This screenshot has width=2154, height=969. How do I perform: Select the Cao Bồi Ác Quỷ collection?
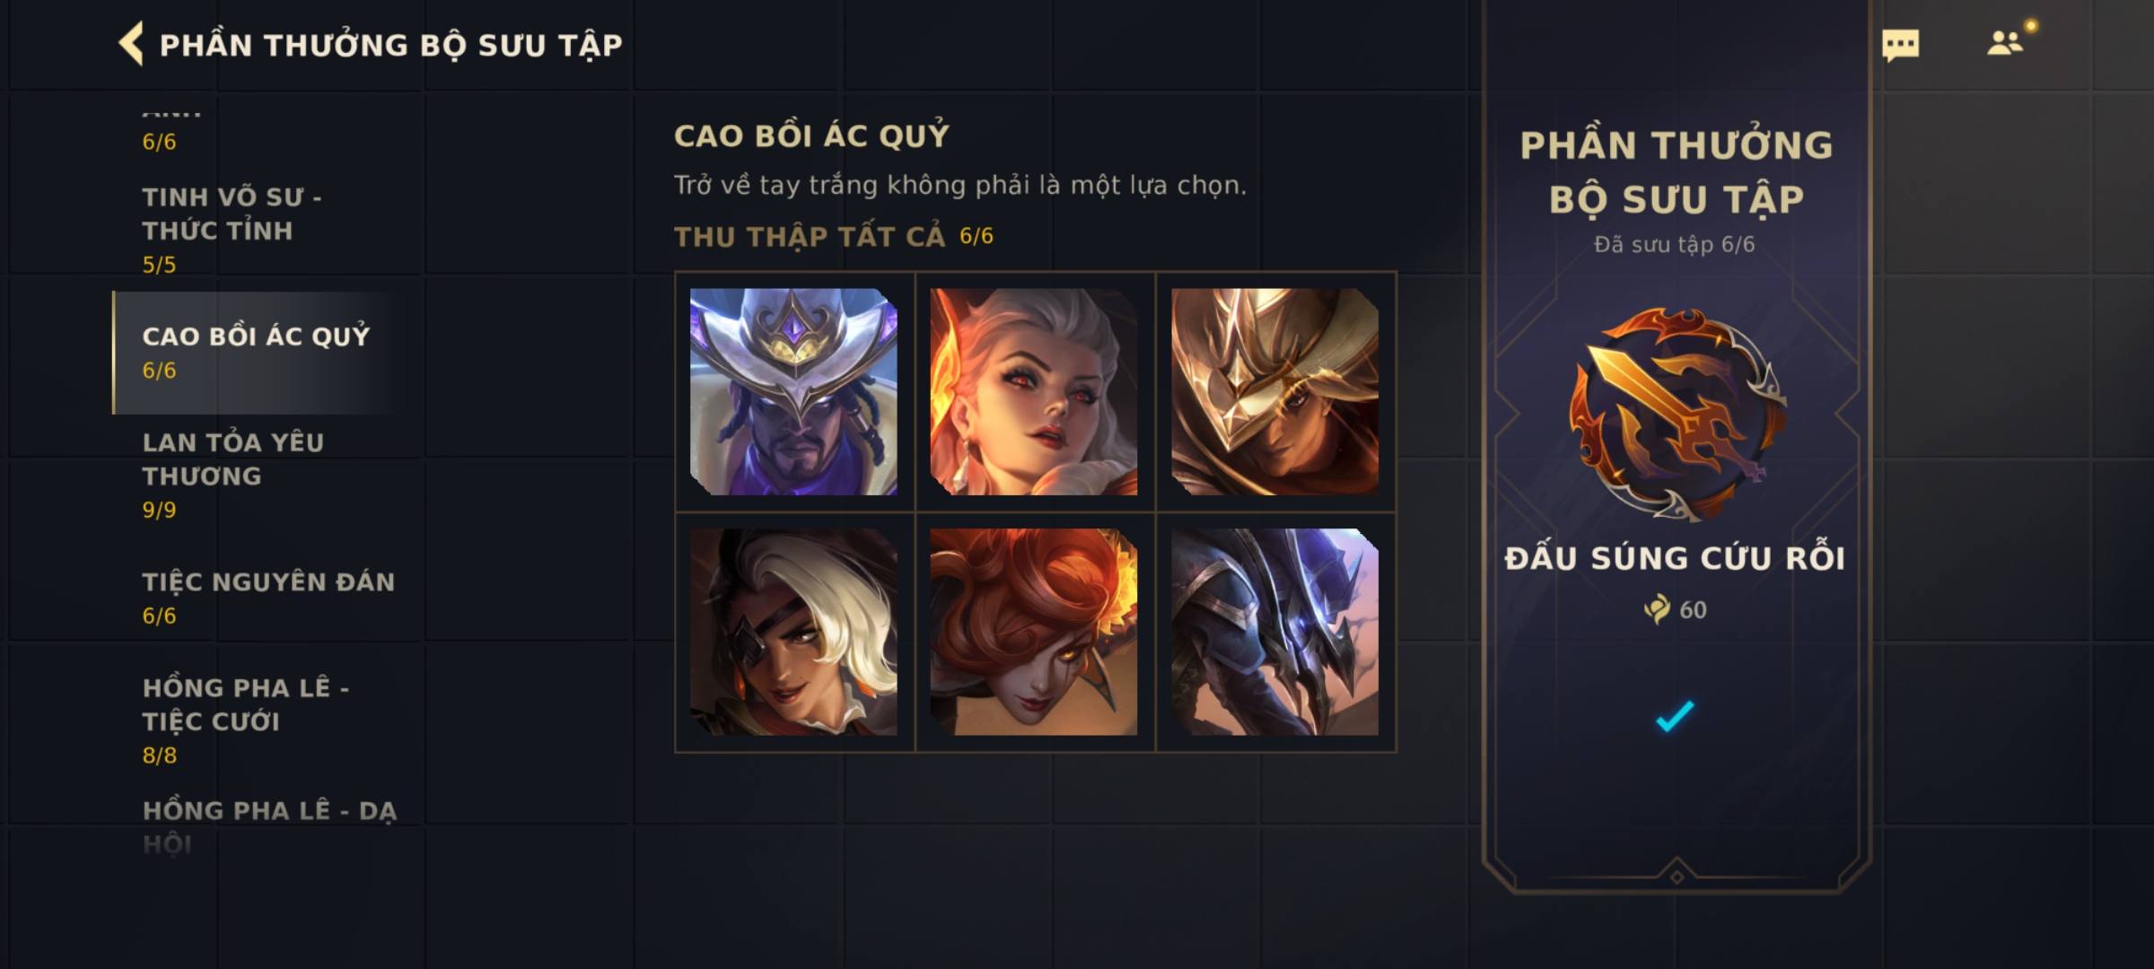[x=266, y=353]
